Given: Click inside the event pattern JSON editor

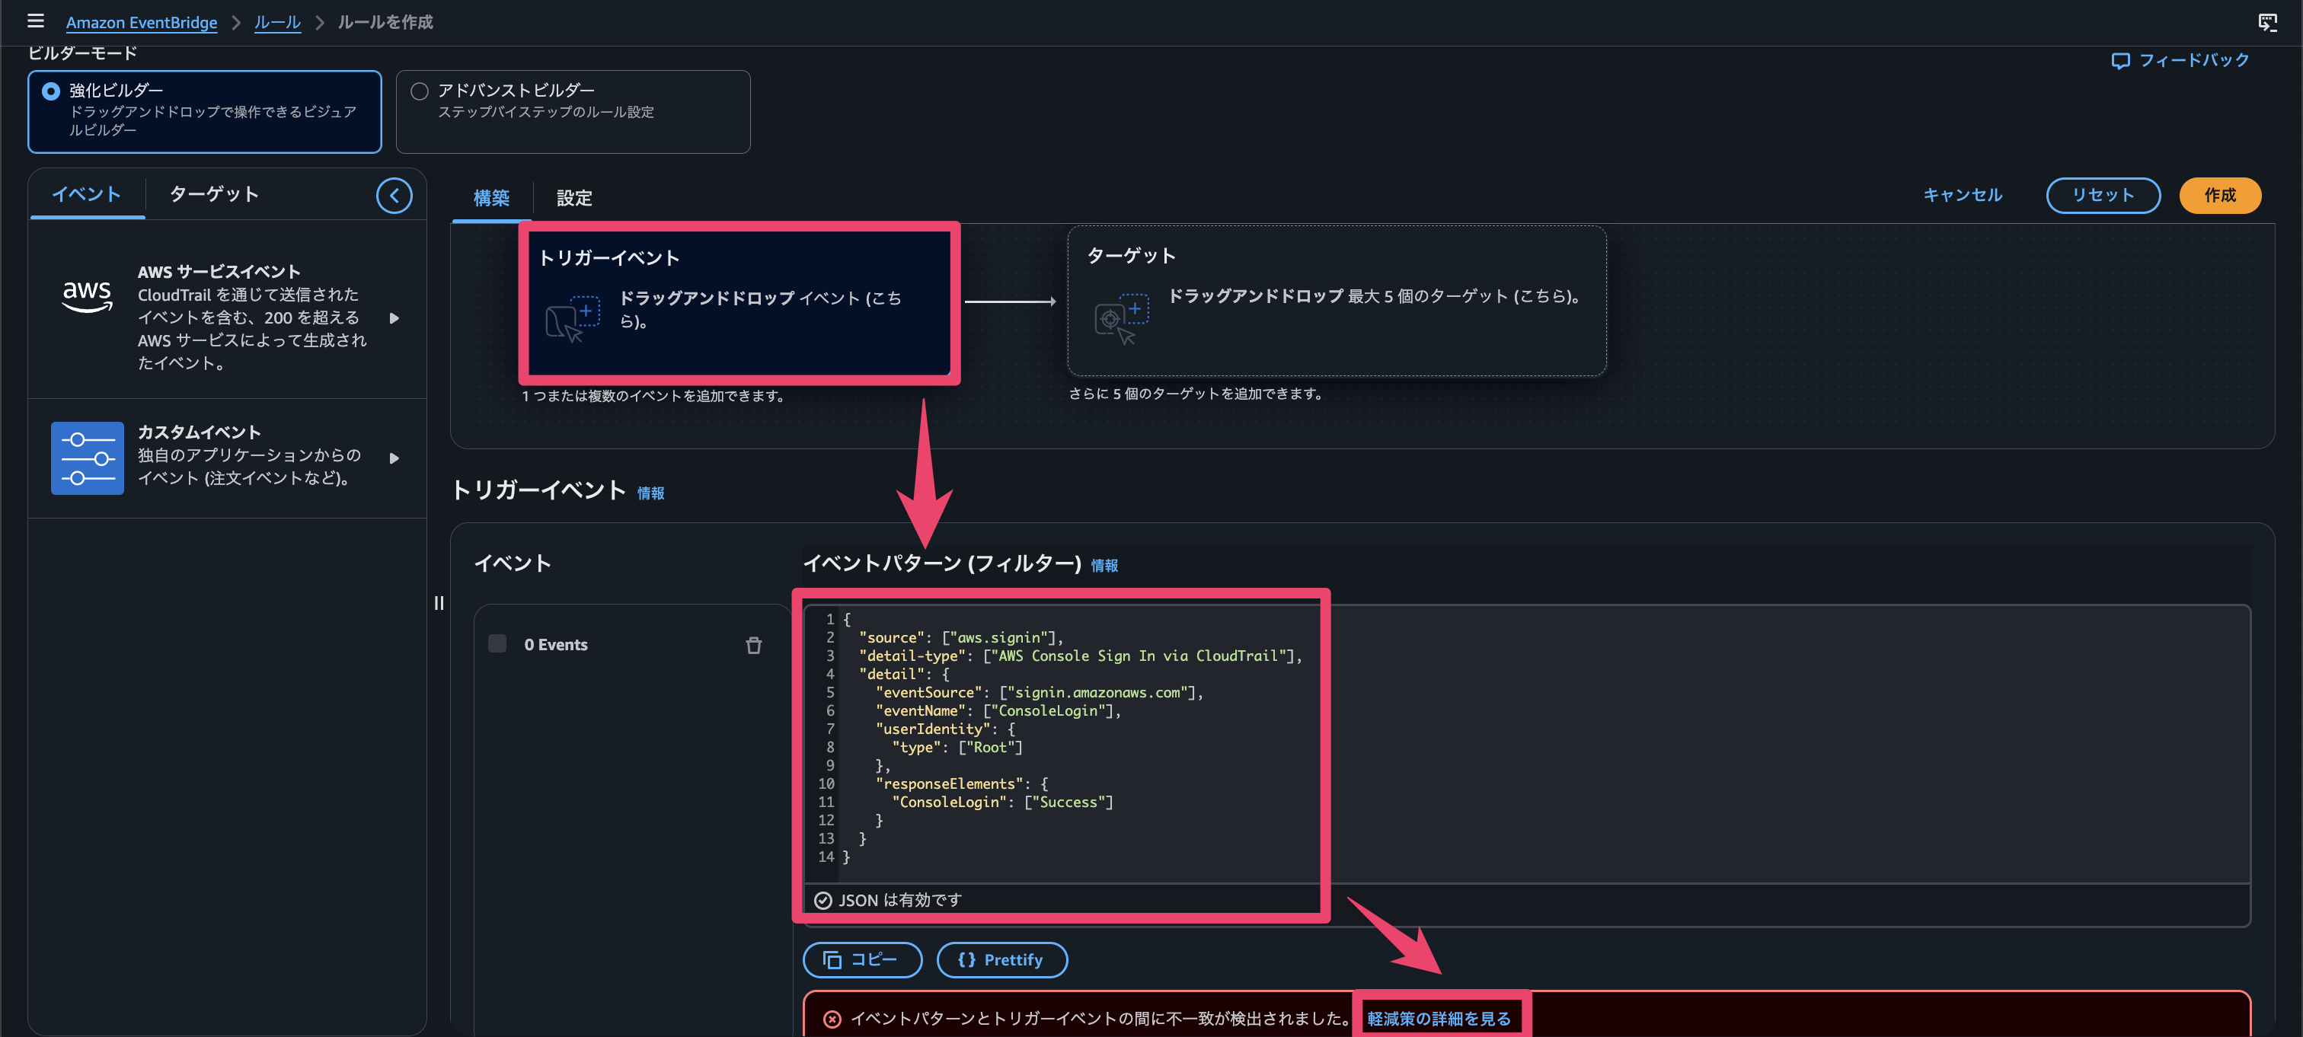Looking at the screenshot, I should [1526, 744].
